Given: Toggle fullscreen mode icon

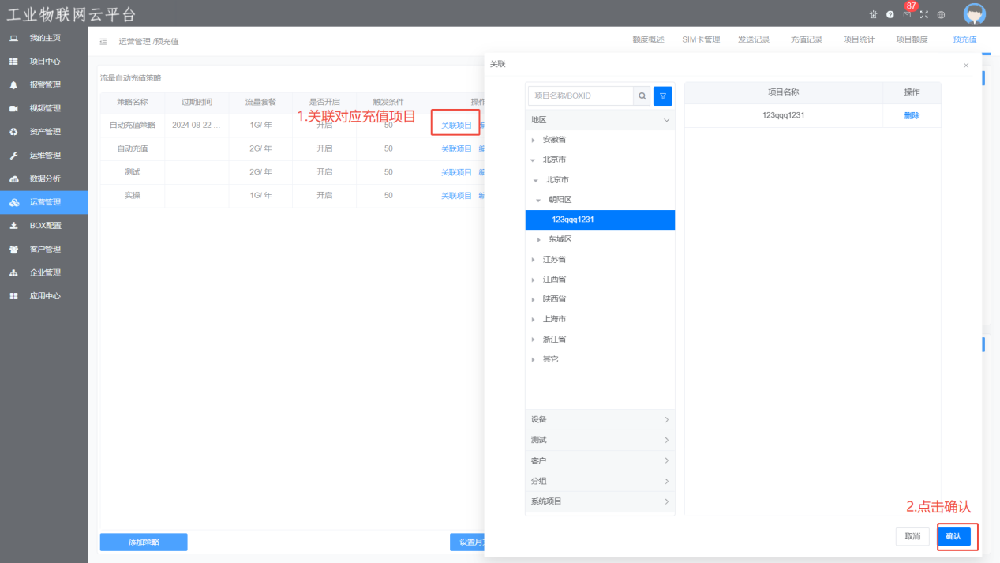Looking at the screenshot, I should pyautogui.click(x=924, y=15).
